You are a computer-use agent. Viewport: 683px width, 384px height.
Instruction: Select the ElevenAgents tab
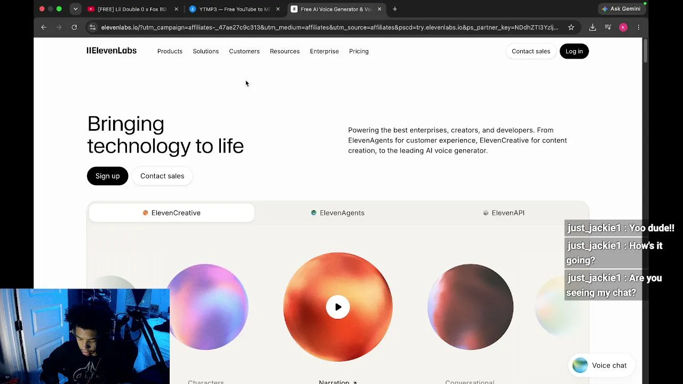coord(338,213)
